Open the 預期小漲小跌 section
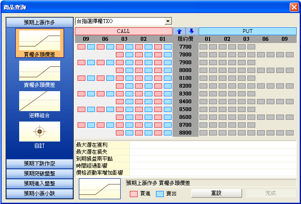This screenshot has width=301, height=204. [x=39, y=194]
